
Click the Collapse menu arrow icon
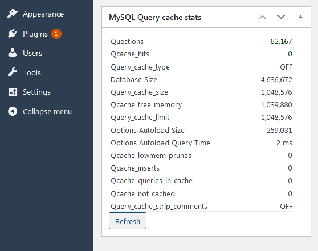pyautogui.click(x=13, y=111)
